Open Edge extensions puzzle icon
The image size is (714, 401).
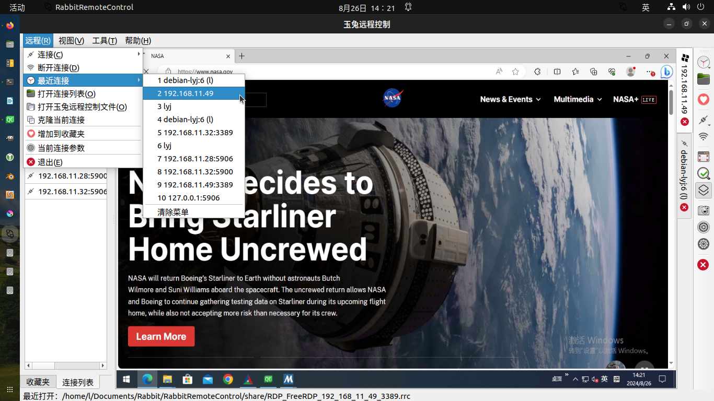pos(537,72)
